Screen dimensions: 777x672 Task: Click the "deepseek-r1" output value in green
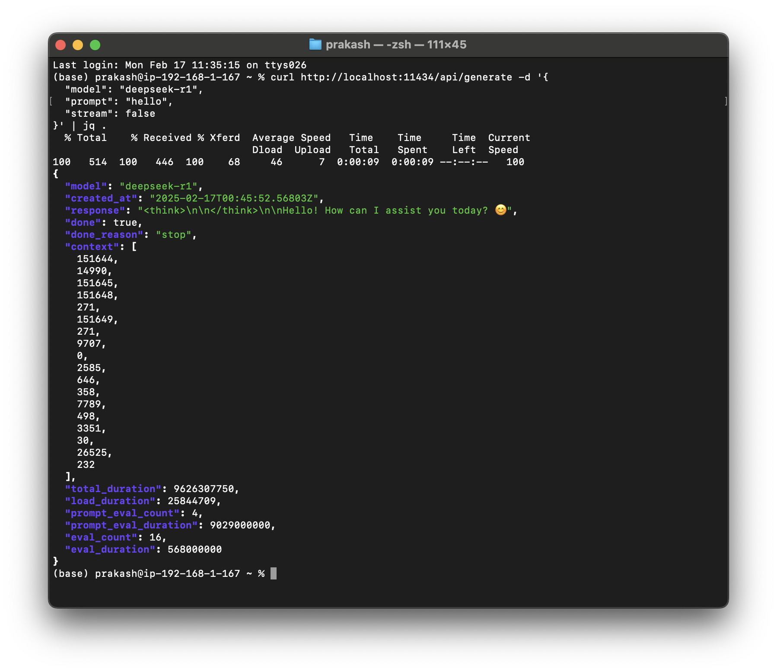(x=158, y=186)
